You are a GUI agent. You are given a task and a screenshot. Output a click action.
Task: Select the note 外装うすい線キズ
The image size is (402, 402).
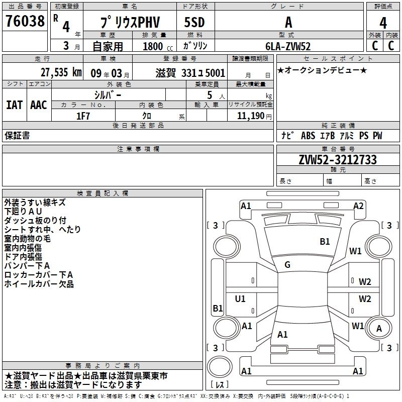35,203
